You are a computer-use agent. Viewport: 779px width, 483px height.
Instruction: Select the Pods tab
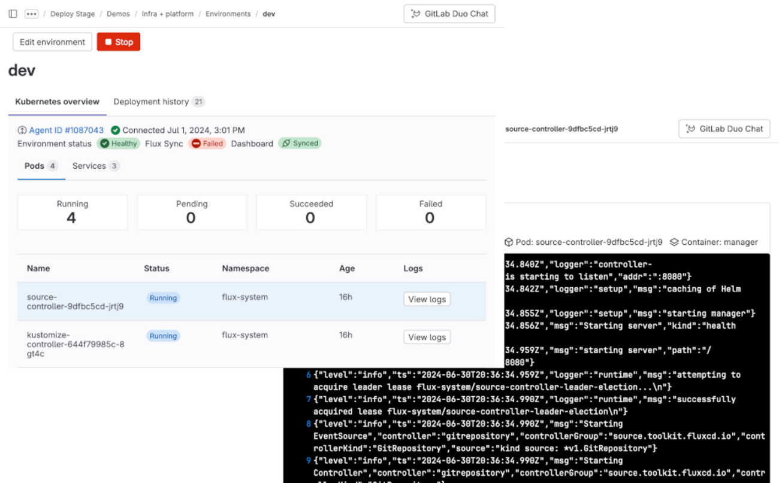[41, 166]
